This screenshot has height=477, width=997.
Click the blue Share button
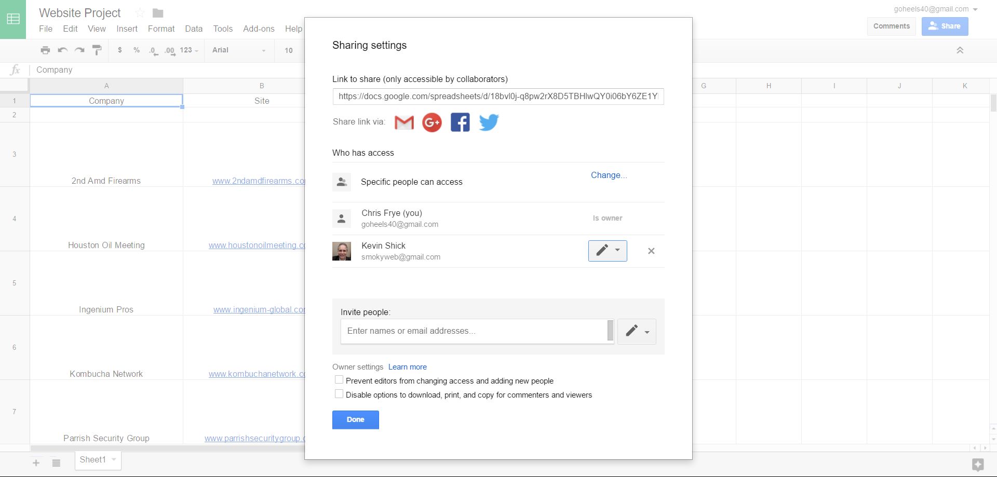coord(945,26)
